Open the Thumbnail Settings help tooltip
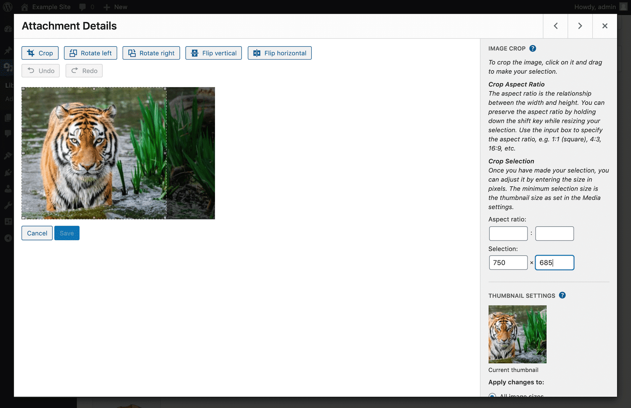This screenshot has height=408, width=631. coord(562,295)
